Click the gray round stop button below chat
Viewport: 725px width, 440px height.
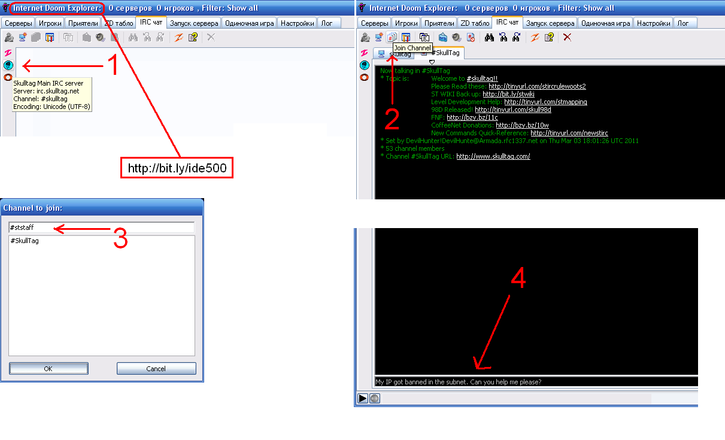pos(374,398)
